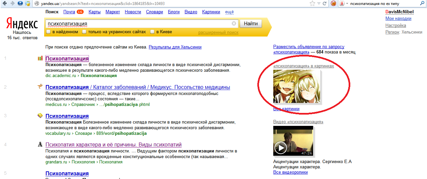This screenshot has height=179, width=427.
Task: Go back using the browser back arrow
Action: [x=4, y=4]
